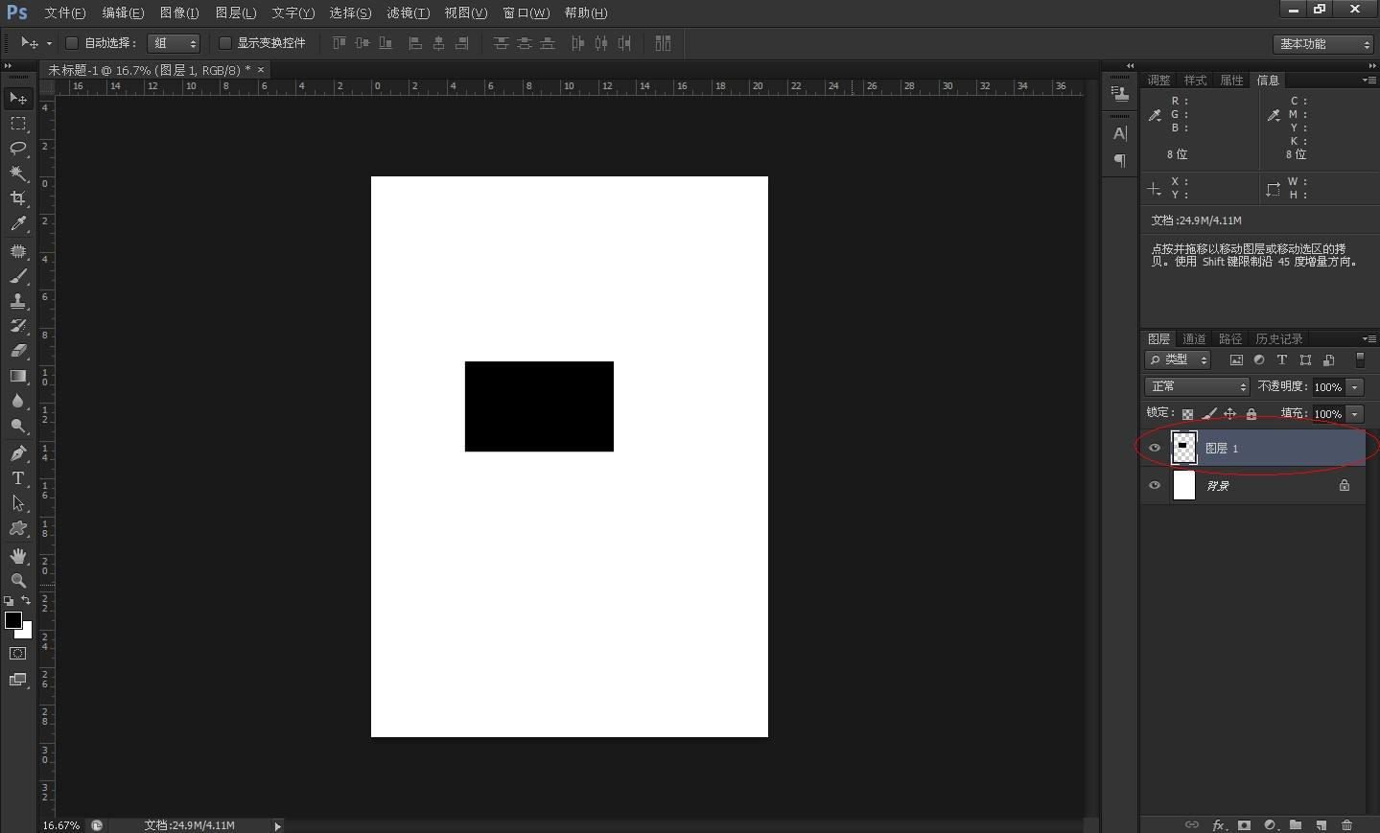The width and height of the screenshot is (1380, 833).
Task: Select the Eyedropper tool
Action: coord(18,223)
